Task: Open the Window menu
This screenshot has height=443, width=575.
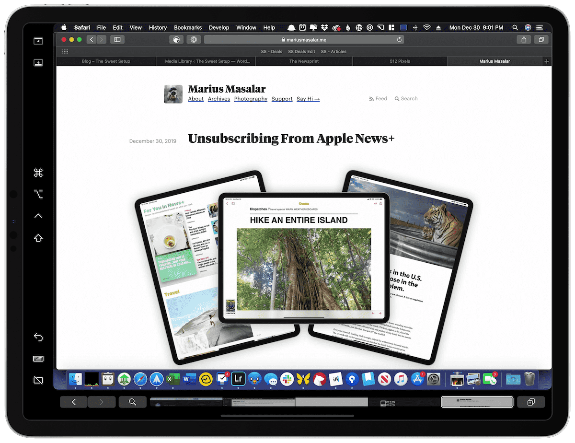Action: tap(246, 28)
